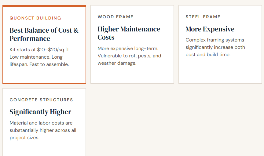264x156 pixels.
Task: Click the "WOOD FRAME" card label
Action: click(x=116, y=17)
